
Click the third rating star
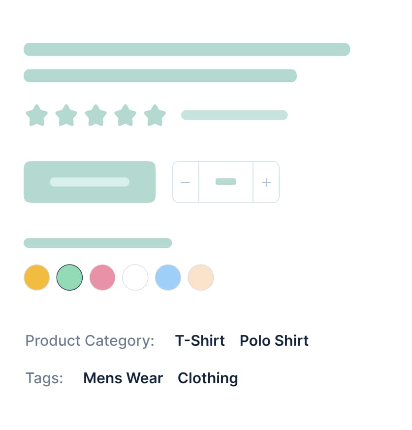[96, 115]
